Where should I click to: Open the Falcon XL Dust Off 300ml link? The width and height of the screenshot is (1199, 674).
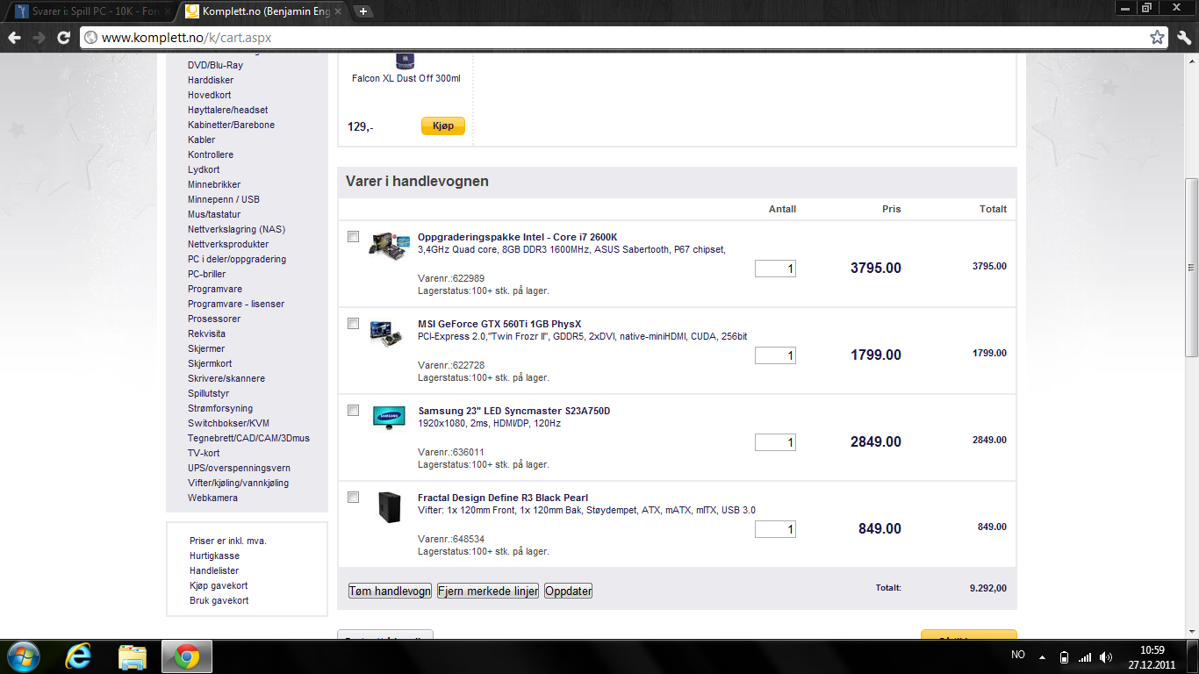(x=406, y=78)
